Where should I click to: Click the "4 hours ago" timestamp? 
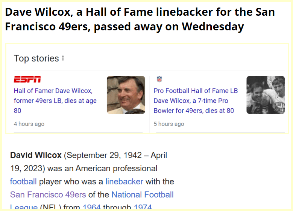click(29, 124)
